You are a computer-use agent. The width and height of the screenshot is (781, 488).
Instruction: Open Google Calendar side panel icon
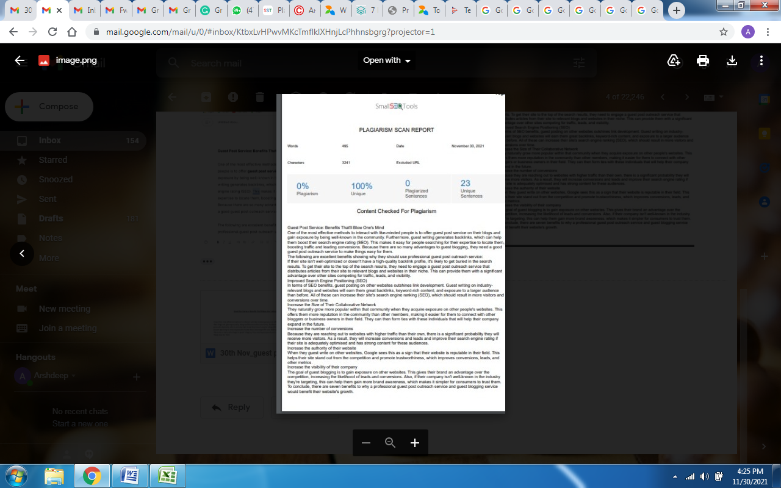coord(764,99)
